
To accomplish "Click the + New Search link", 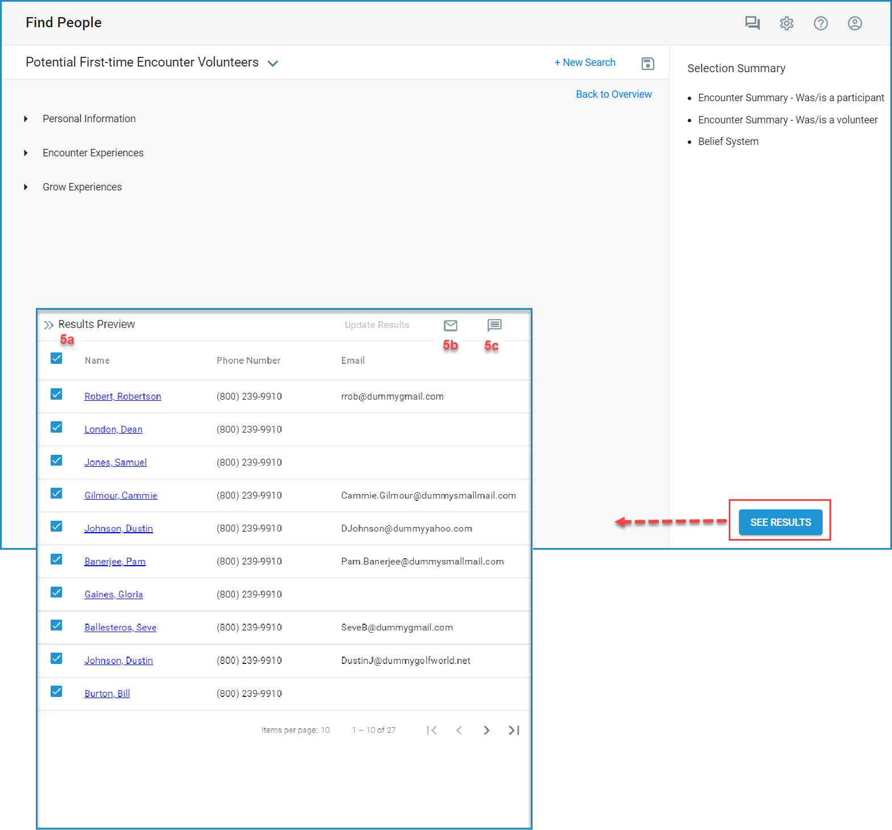I will 585,63.
